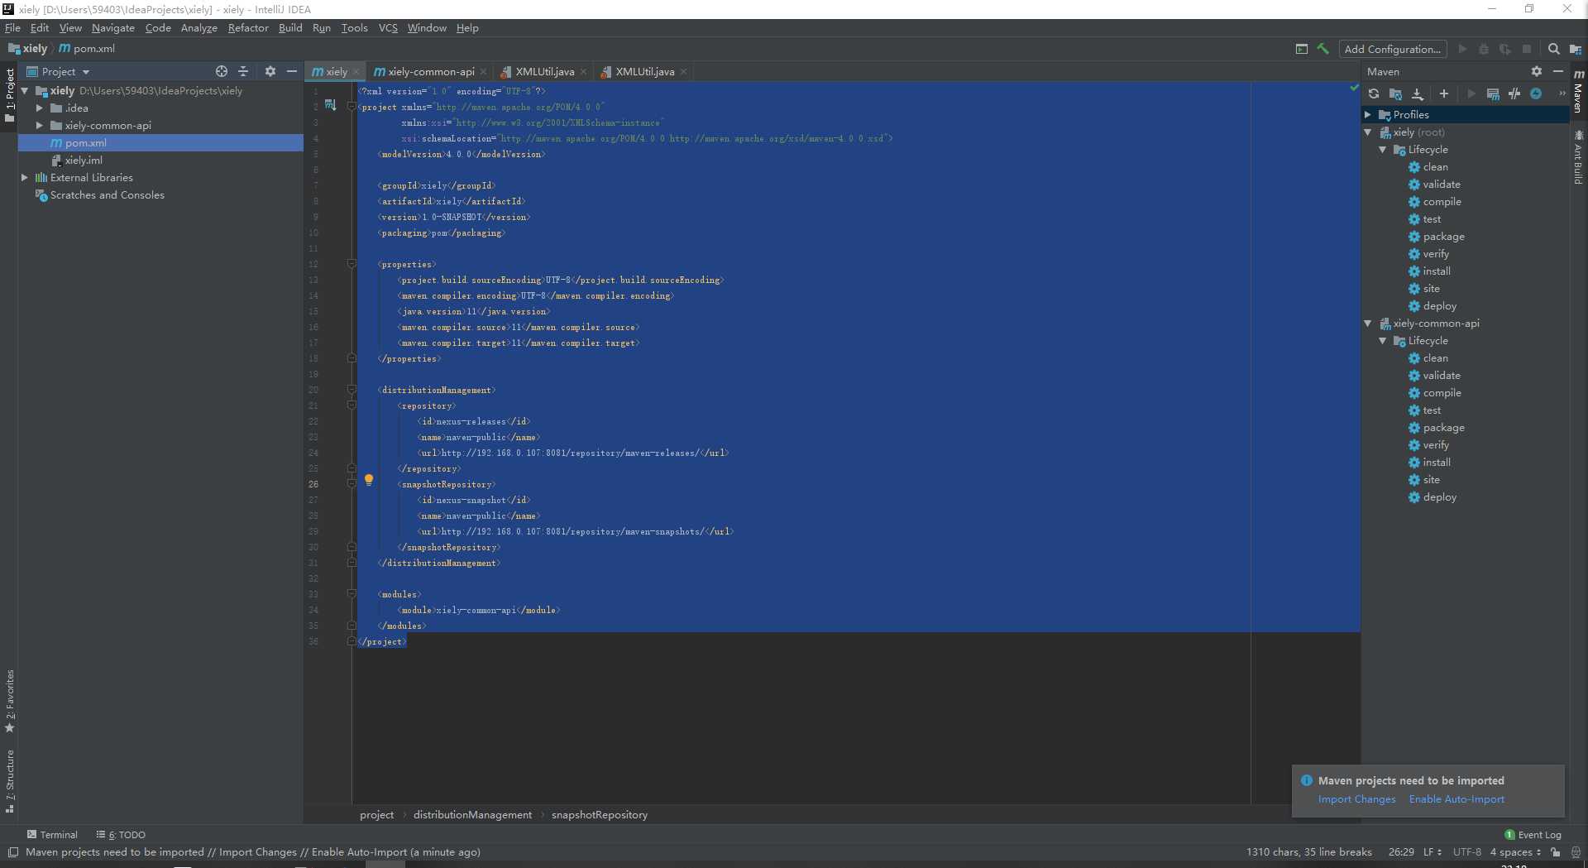Screen dimensions: 1588x868
Task: Click Download Sources and Documentation icon
Action: pos(1417,94)
